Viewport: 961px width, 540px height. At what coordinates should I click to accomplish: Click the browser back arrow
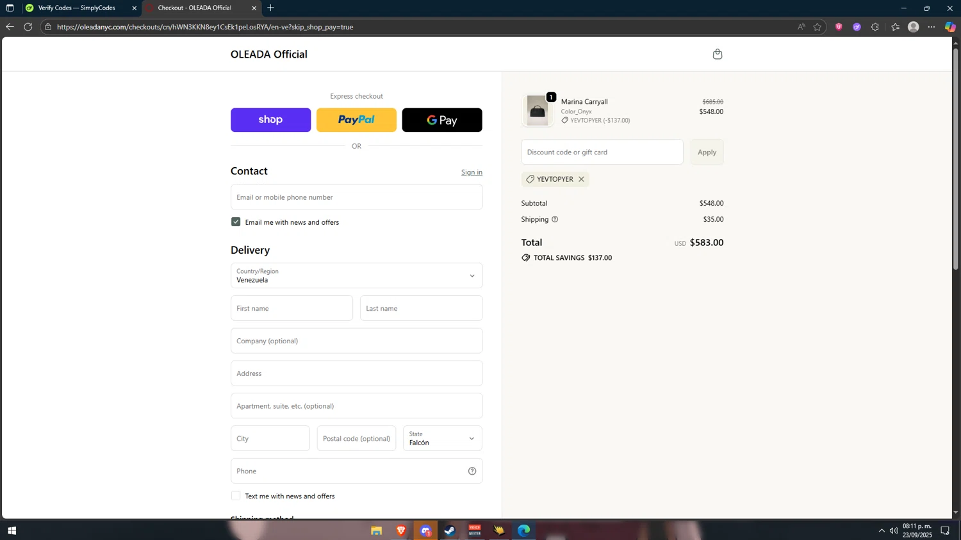10,27
